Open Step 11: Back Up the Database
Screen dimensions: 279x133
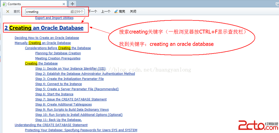pyautogui.click(x=58, y=120)
